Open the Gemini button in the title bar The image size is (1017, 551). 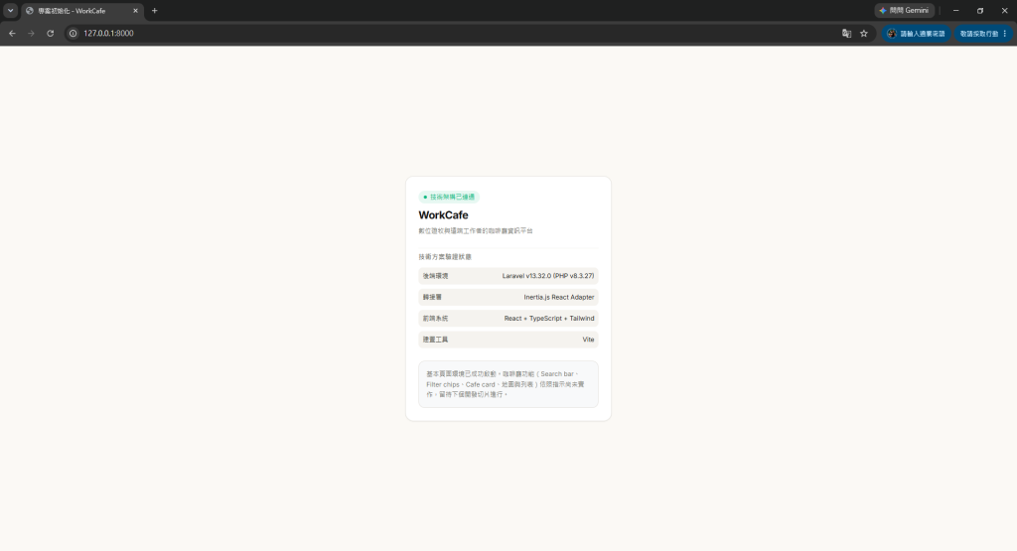coord(904,10)
